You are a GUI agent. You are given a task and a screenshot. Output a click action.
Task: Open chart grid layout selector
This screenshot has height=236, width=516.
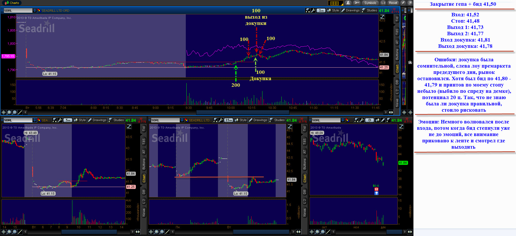[335, 3]
